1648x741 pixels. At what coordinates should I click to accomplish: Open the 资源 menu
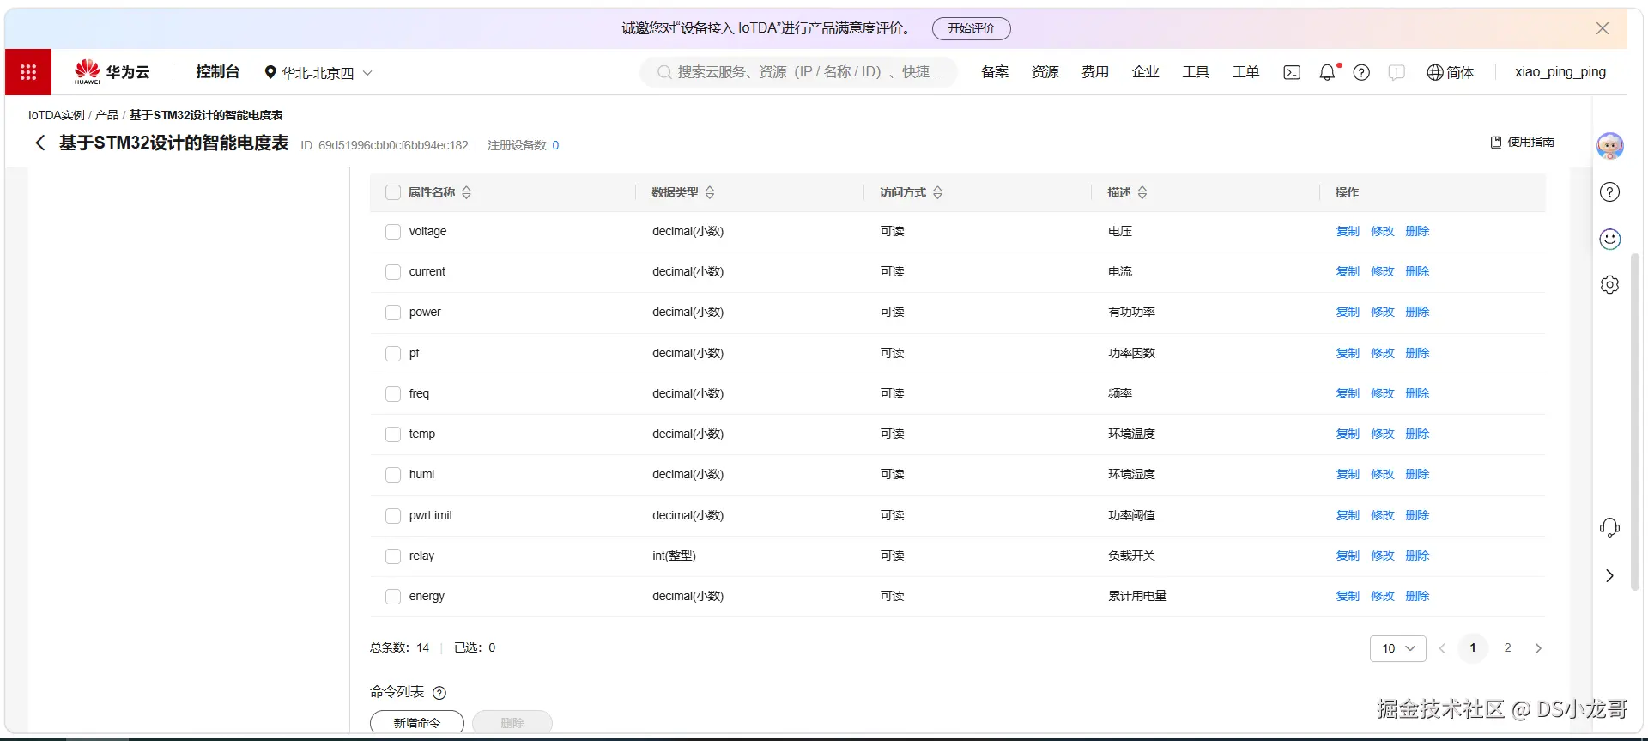[x=1045, y=72]
